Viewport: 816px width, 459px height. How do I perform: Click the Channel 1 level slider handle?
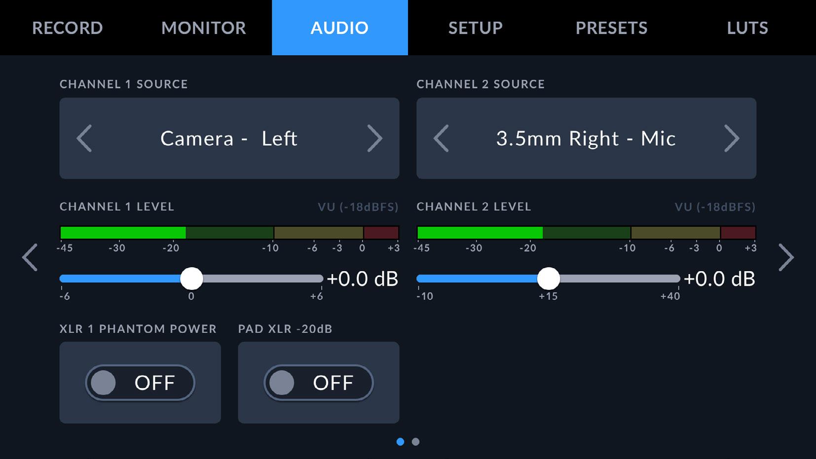click(x=191, y=279)
